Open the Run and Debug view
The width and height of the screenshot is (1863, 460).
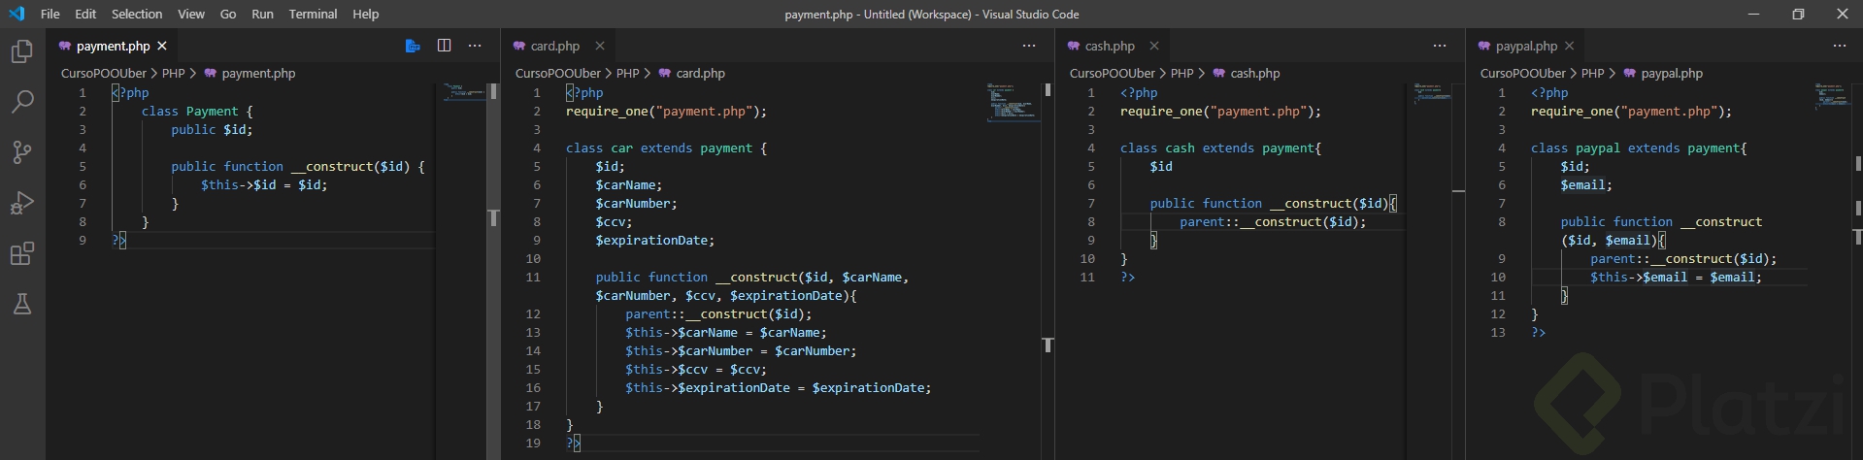pyautogui.click(x=21, y=203)
